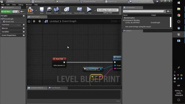Screen dimensions: 185x104
Task: Select Event Graph in the breadcrumb
Action: click(x=69, y=21)
